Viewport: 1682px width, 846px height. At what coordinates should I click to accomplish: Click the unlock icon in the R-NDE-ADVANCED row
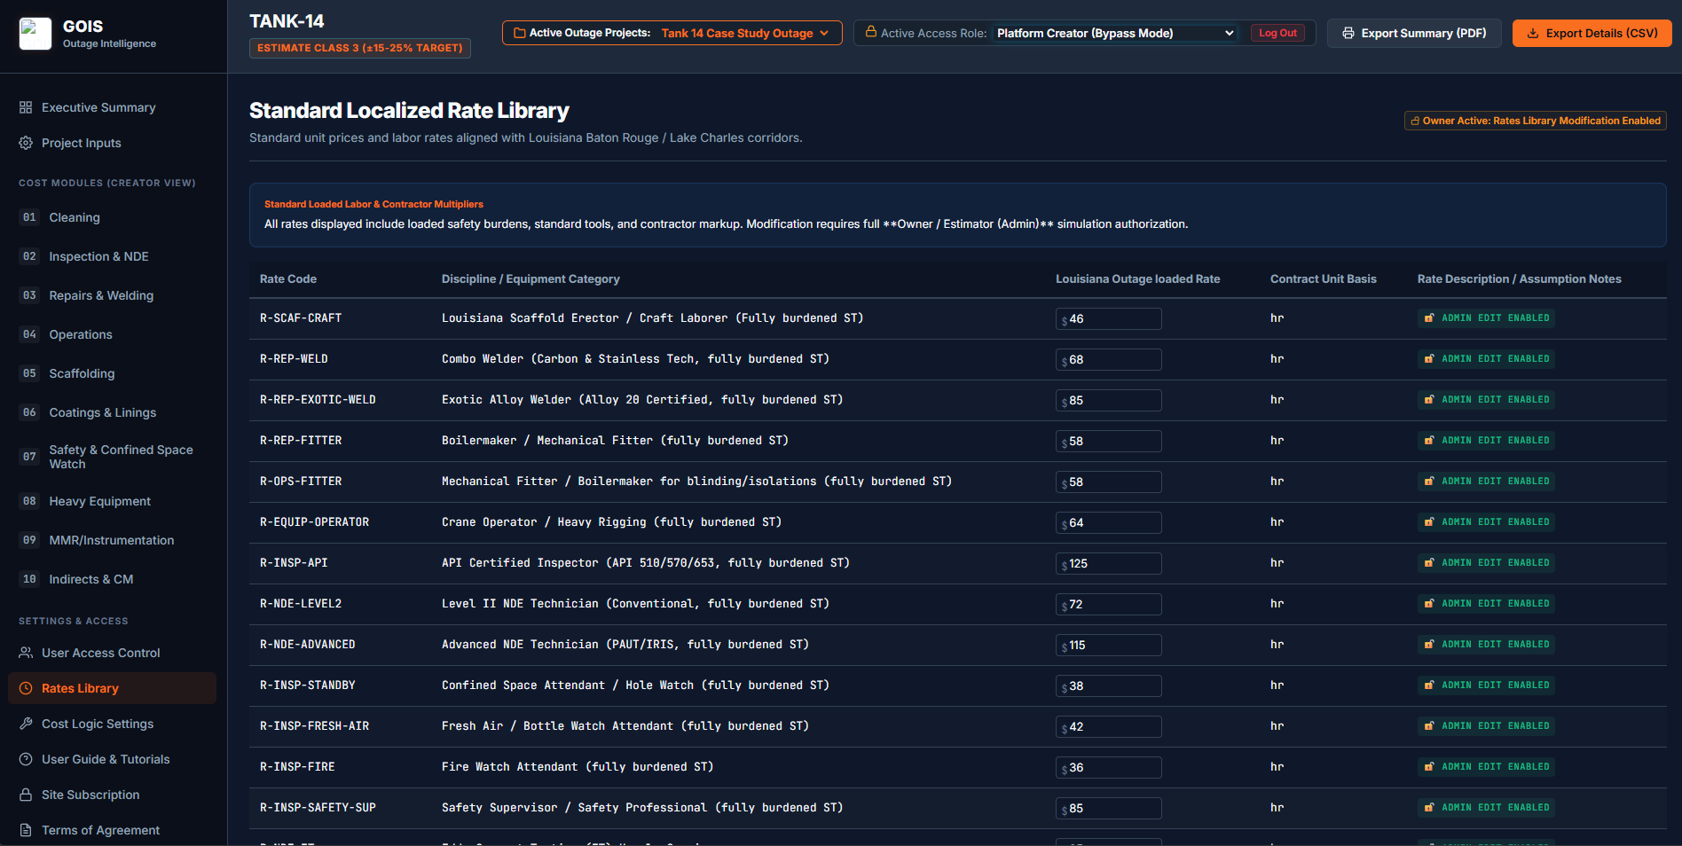tap(1429, 644)
